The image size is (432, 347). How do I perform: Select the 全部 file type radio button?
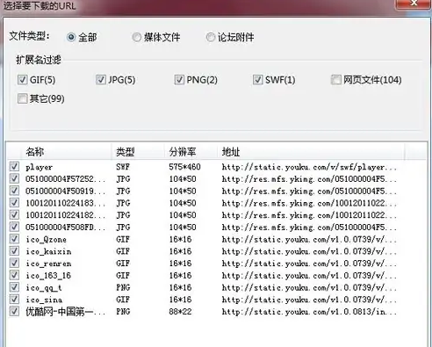coord(71,37)
